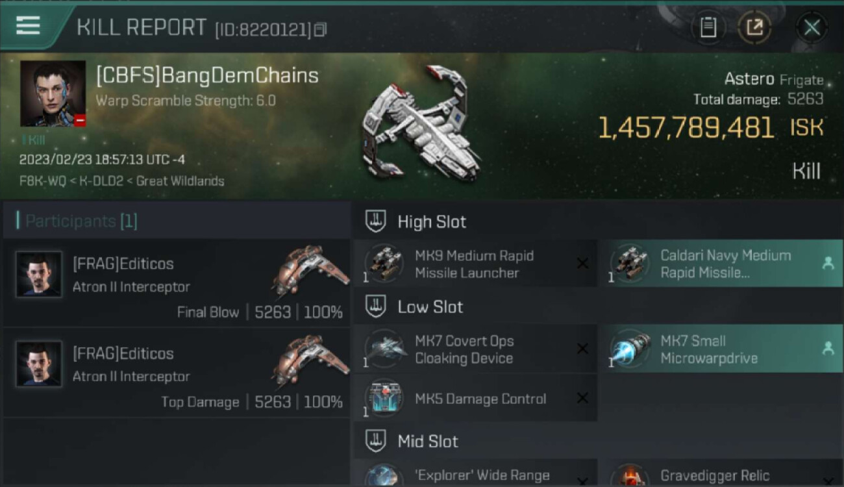Copy the kill report ID
The image size is (844, 487).
[319, 29]
